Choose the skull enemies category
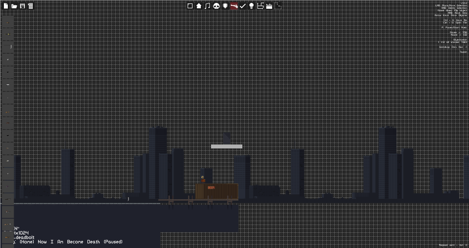Image resolution: width=469 pixels, height=248 pixels. pyautogui.click(x=216, y=6)
